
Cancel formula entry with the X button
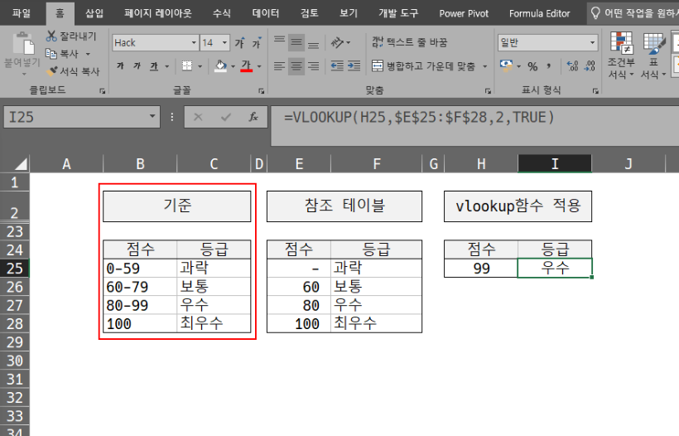(x=198, y=117)
